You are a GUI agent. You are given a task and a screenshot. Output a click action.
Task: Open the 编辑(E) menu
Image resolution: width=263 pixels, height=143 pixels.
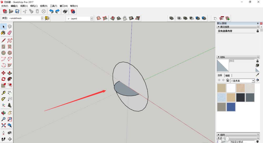pyautogui.click(x=14, y=6)
